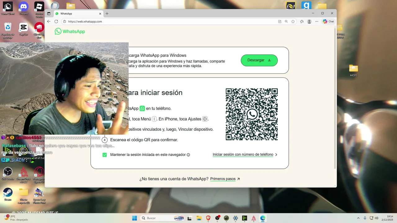Expand hidden system tray icons chevron
Screen dimensions: 397x223
[x=358, y=218]
